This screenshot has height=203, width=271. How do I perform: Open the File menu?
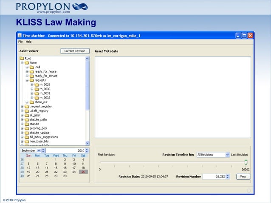point(20,42)
